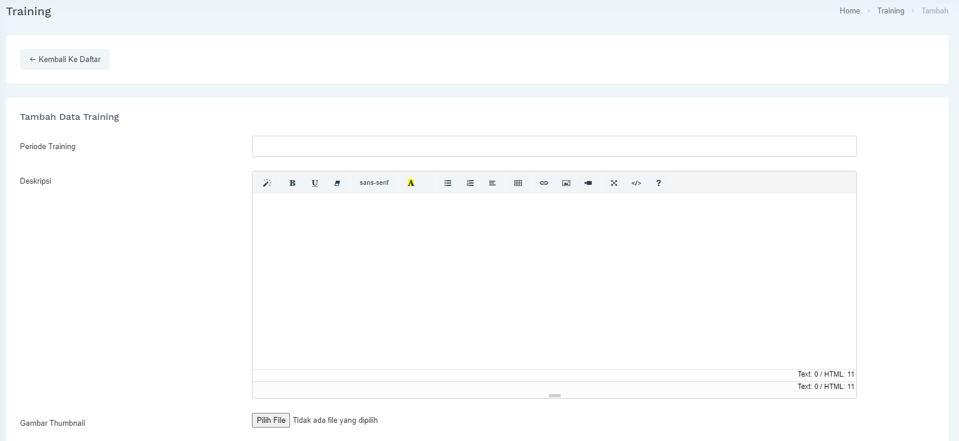Click the Pilih File upload button
Image resolution: width=959 pixels, height=441 pixels.
click(x=271, y=420)
